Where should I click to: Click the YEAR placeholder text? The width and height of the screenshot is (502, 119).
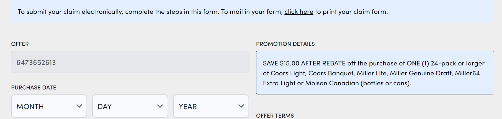[x=188, y=107]
